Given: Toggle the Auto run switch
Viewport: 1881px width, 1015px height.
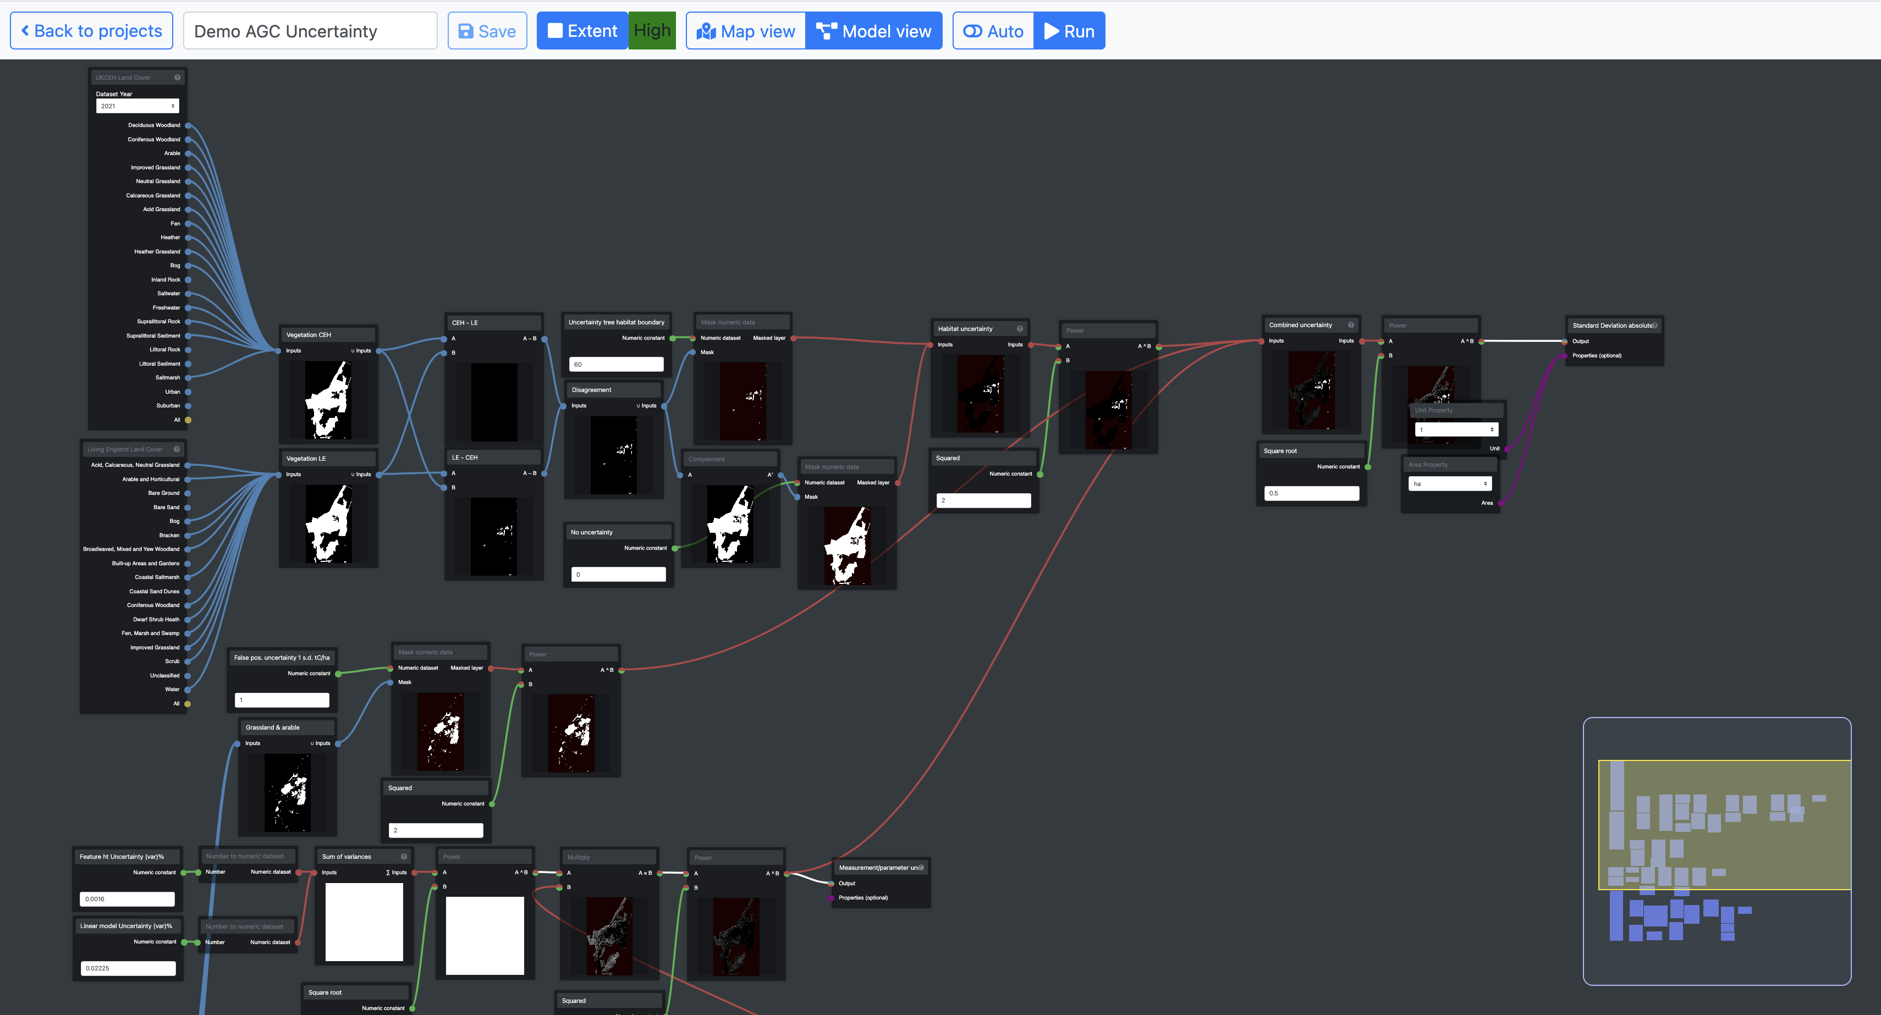Looking at the screenshot, I should [993, 31].
